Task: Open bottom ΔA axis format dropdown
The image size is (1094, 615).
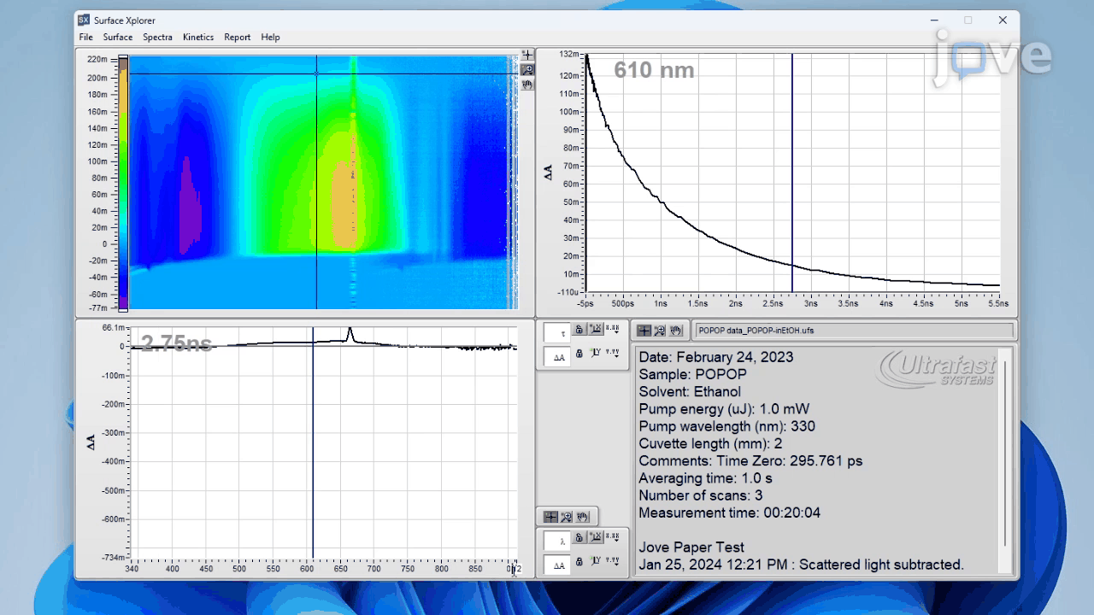Action: click(612, 561)
